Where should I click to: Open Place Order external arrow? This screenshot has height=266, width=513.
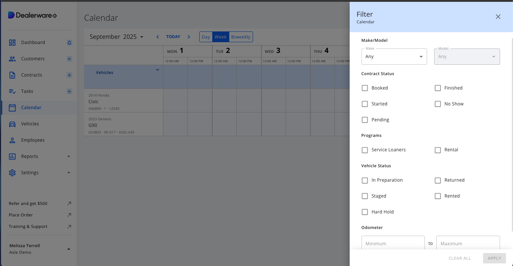tap(69, 215)
